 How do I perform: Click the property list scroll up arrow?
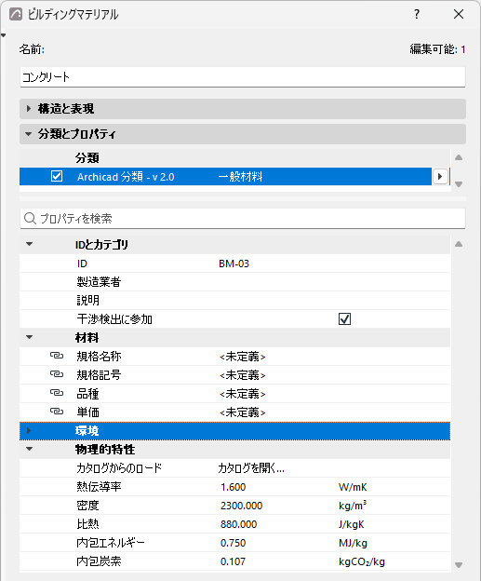[x=459, y=244]
